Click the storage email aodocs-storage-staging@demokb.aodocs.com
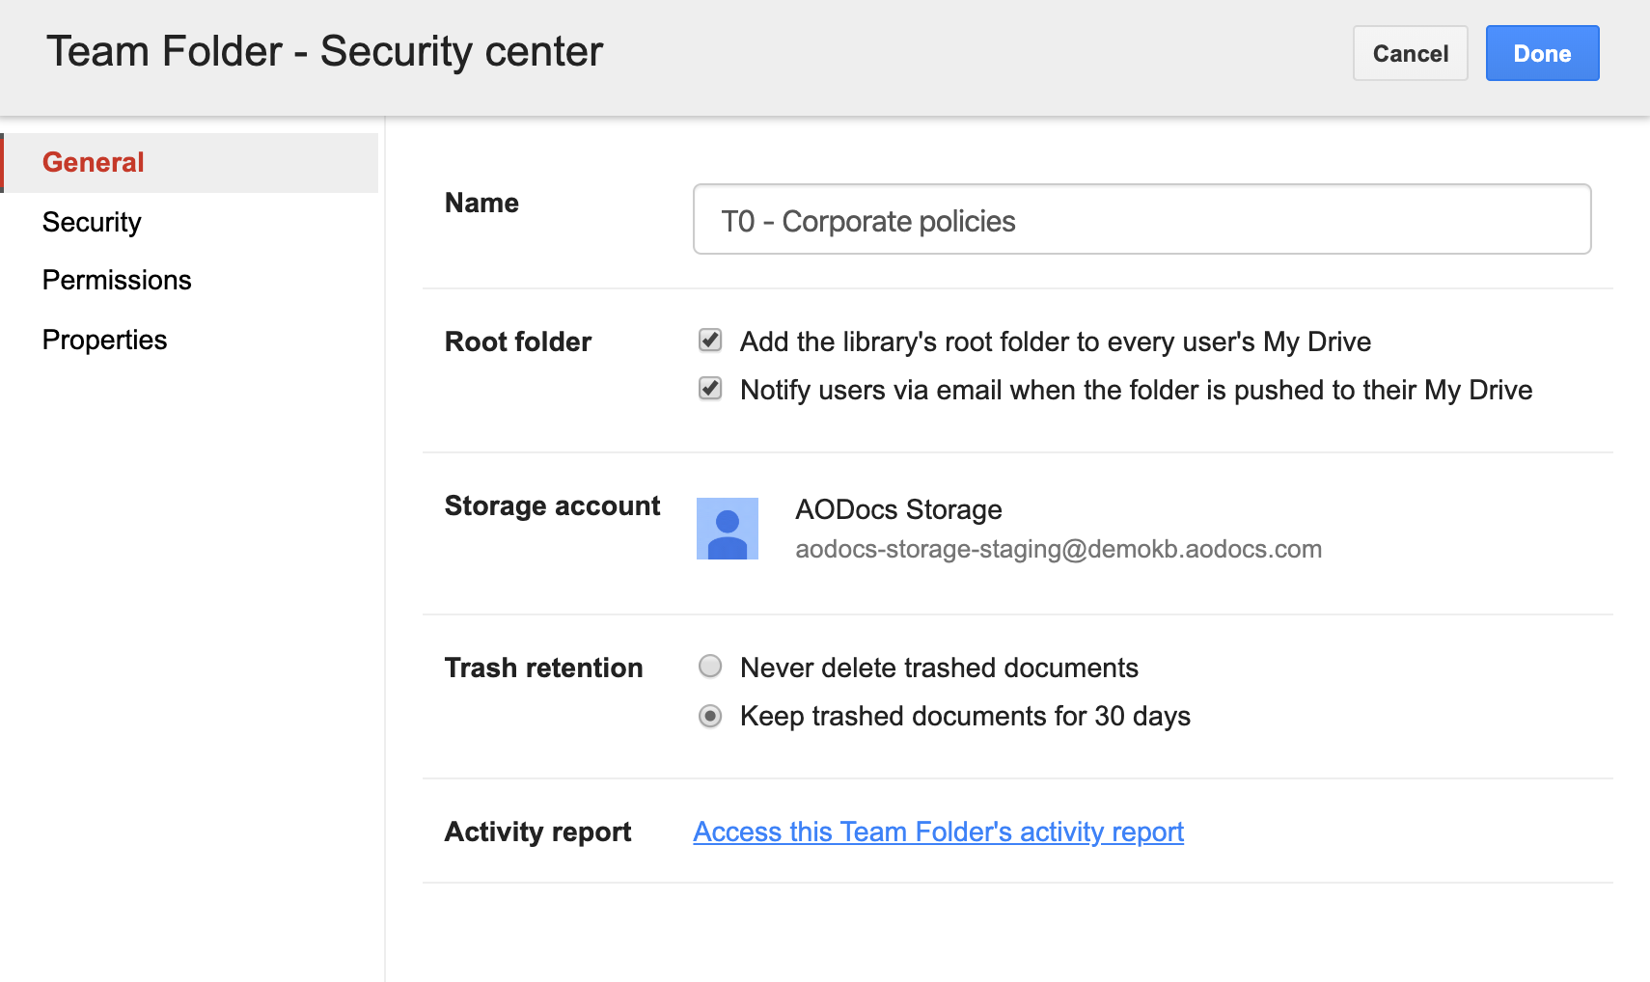Screen dimensions: 1650x982 point(1059,549)
